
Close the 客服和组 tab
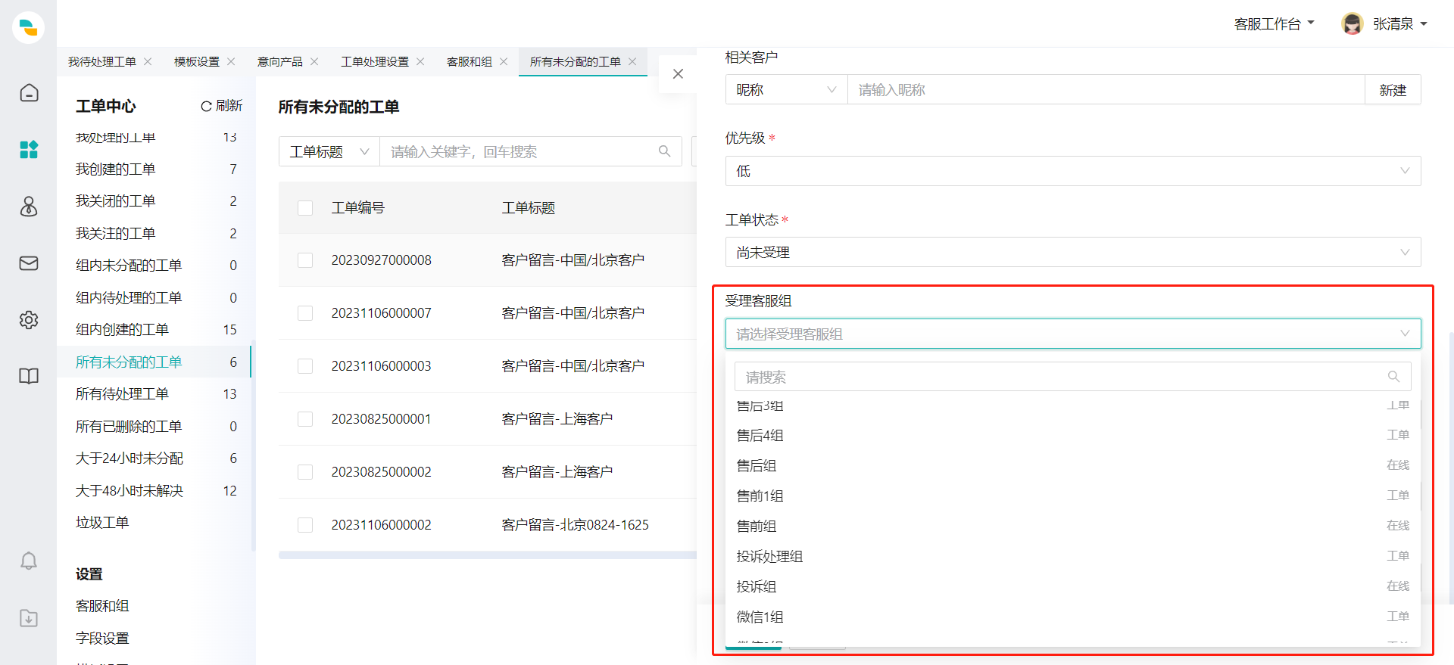(x=504, y=61)
